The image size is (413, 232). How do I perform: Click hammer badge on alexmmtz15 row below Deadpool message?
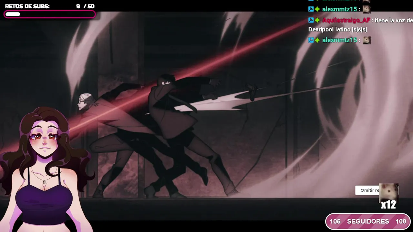click(311, 40)
